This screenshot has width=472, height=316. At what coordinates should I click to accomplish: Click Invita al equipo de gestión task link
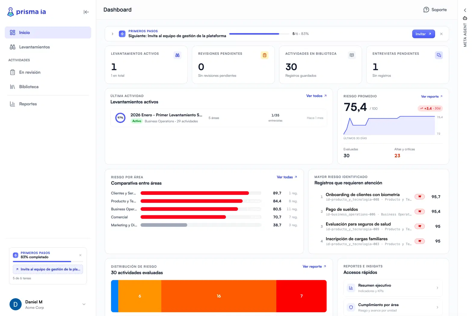(x=48, y=269)
